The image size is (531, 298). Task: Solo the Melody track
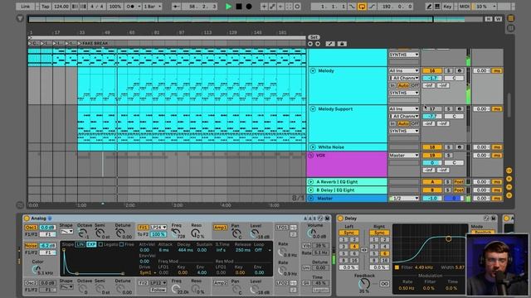tap(448, 70)
